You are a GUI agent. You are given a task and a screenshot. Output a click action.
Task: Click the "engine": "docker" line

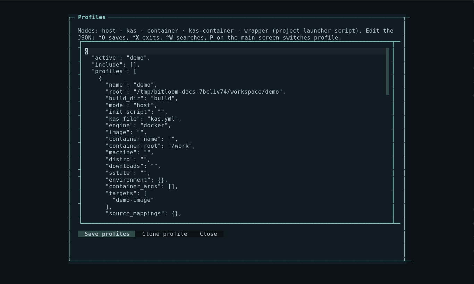[x=138, y=126]
